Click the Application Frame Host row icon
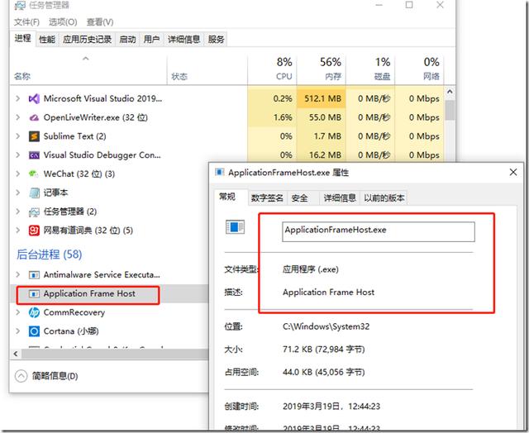Image resolution: width=529 pixels, height=433 pixels. click(34, 293)
